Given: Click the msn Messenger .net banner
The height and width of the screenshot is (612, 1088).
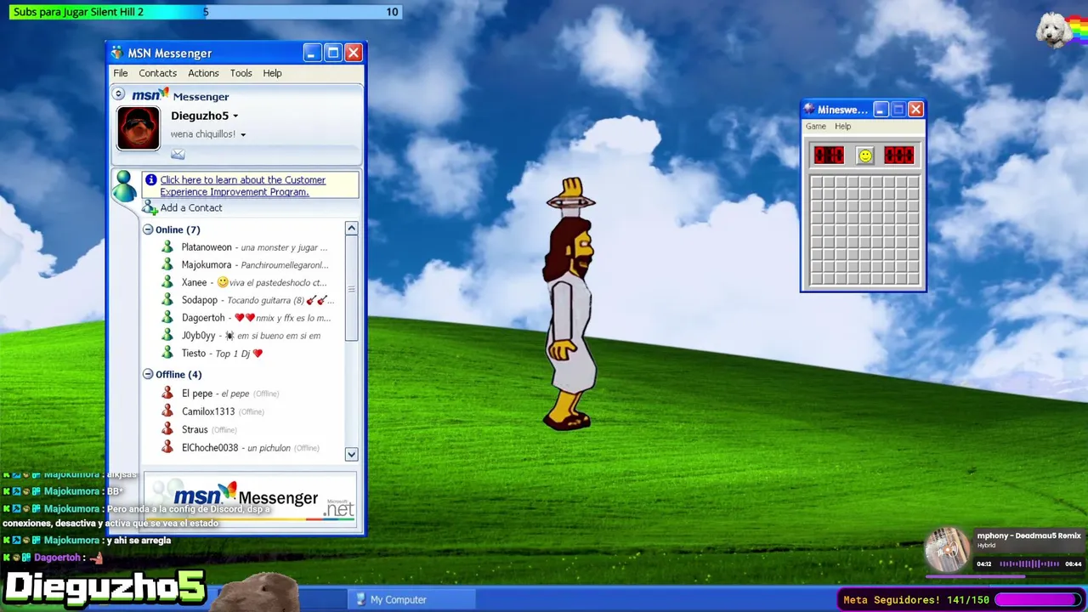Looking at the screenshot, I should coord(251,500).
